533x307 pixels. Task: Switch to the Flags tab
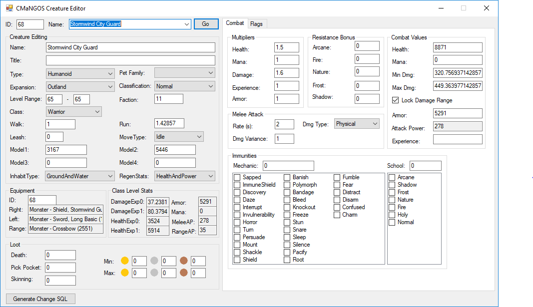(x=256, y=24)
